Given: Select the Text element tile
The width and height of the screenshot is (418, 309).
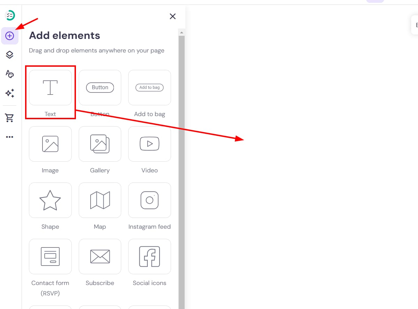Looking at the screenshot, I should tap(50, 88).
